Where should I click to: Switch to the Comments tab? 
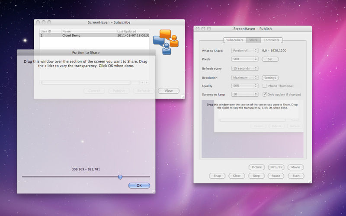pos(271,40)
